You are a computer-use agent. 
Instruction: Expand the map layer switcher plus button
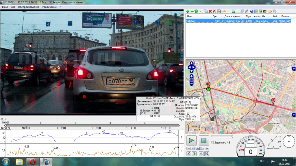(293, 69)
